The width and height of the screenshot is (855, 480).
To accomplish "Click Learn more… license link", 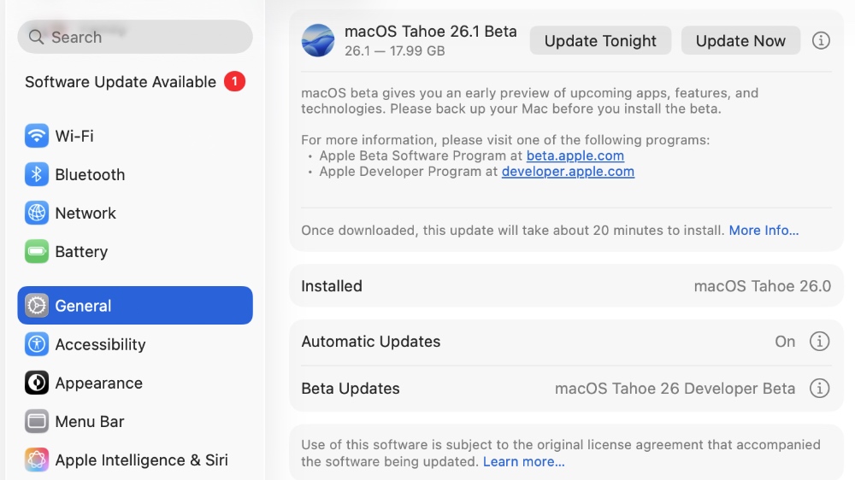I will [523, 461].
